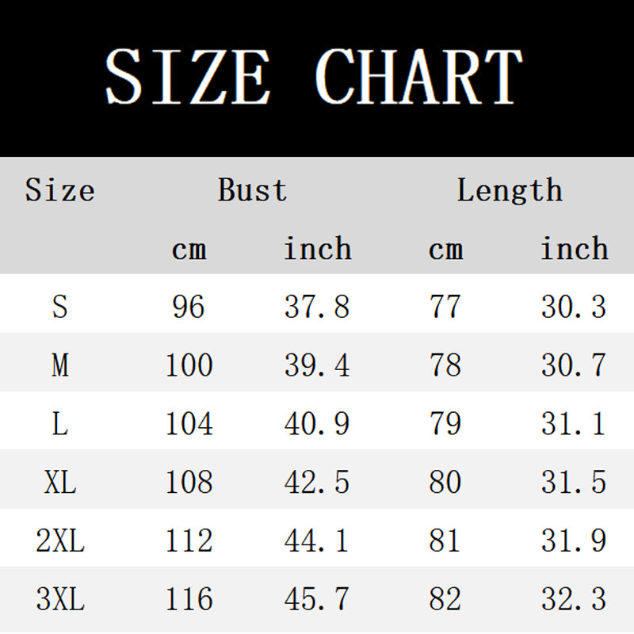
Task: Select the 104 cm bust value
Action: pyautogui.click(x=189, y=424)
